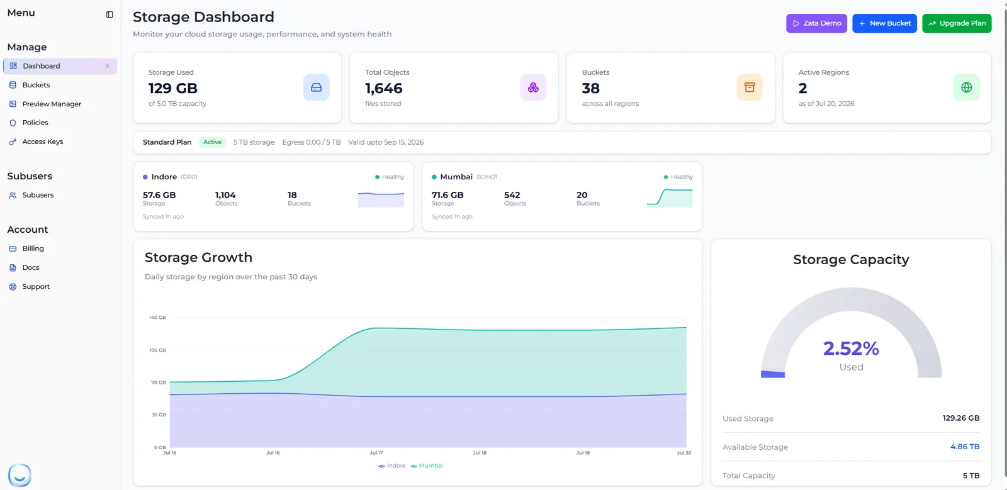The width and height of the screenshot is (1007, 490).
Task: Toggle Mumbai series in chart legend
Action: click(x=427, y=466)
